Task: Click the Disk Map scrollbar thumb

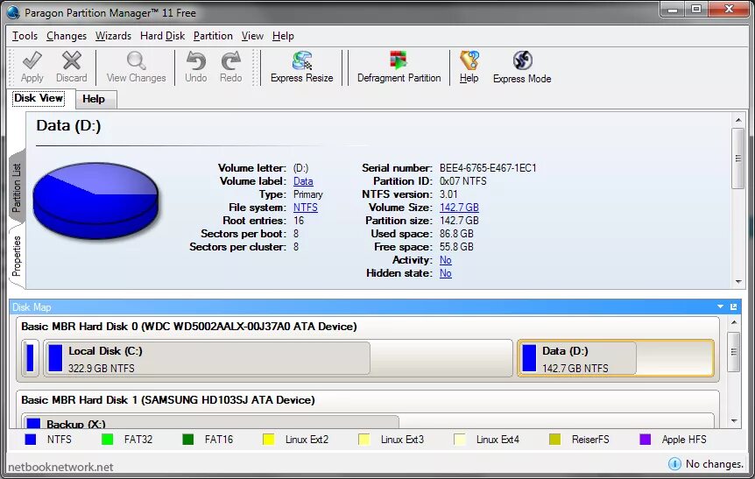Action: (x=734, y=352)
